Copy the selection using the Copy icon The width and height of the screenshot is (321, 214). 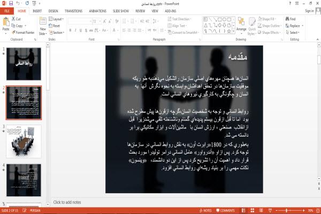click(13, 26)
